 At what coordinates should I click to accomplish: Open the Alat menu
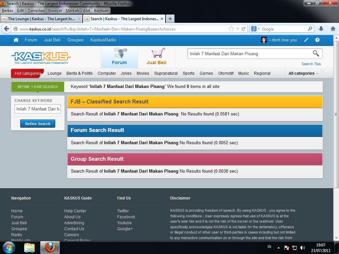coord(86,11)
